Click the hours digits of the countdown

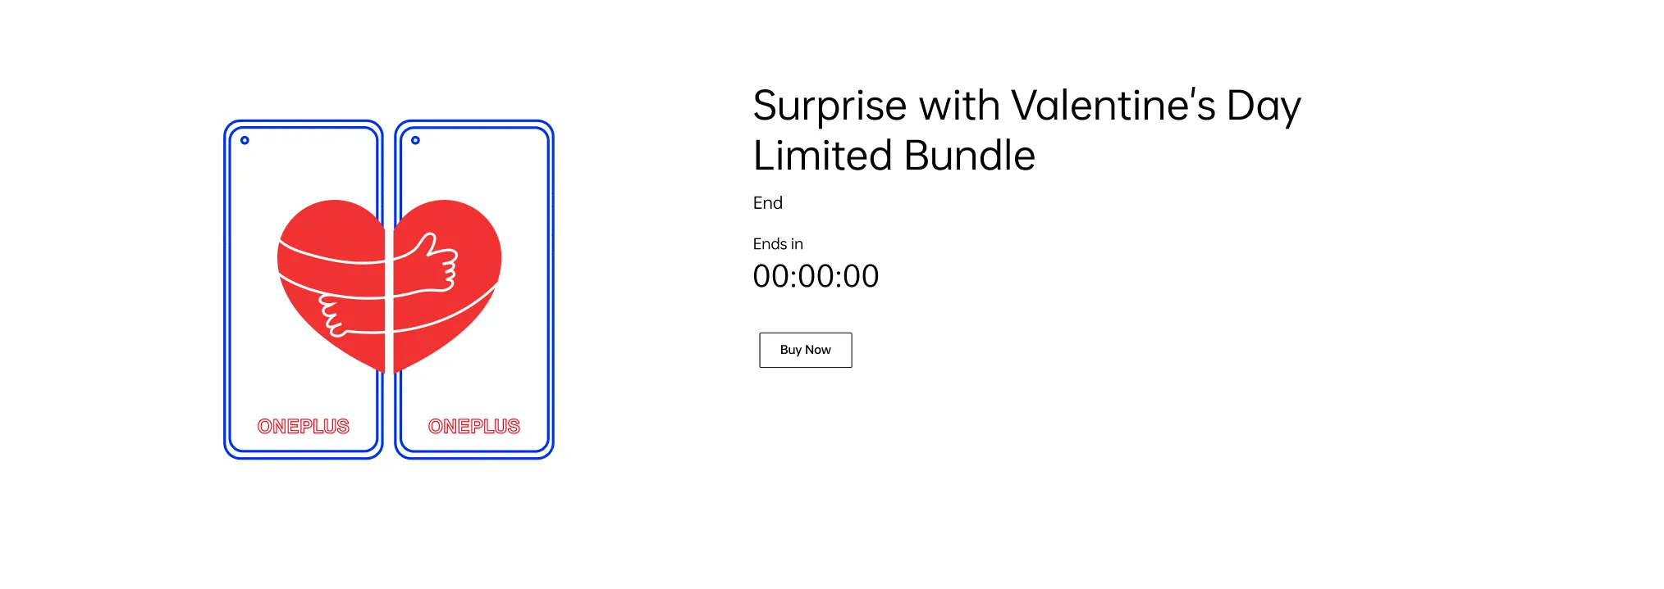pos(770,277)
